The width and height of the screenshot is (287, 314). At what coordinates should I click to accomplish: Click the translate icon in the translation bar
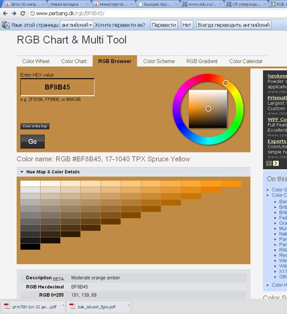click(x=6, y=25)
